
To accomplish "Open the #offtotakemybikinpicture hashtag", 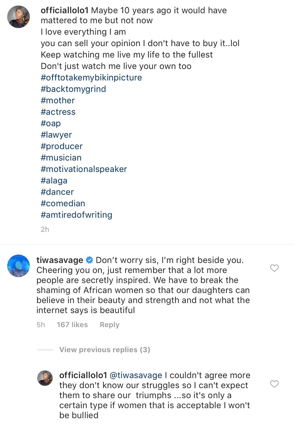I will 91,77.
